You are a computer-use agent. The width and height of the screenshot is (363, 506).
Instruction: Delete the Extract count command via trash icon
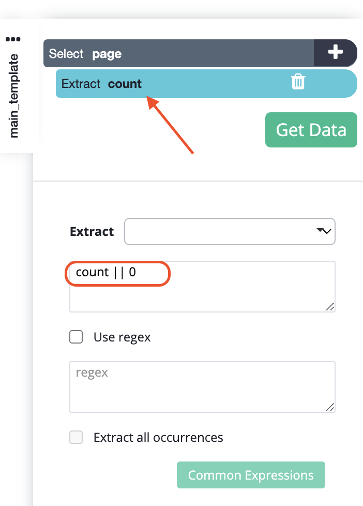[x=298, y=82]
